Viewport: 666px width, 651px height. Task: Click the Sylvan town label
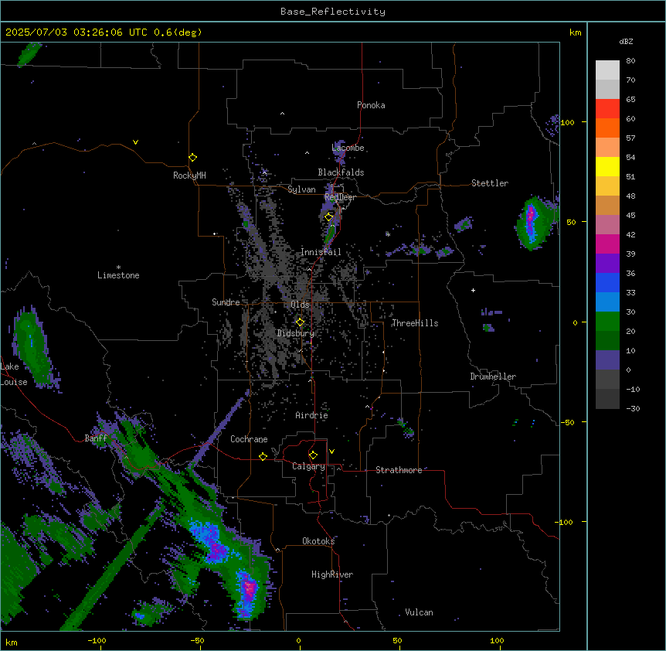301,189
